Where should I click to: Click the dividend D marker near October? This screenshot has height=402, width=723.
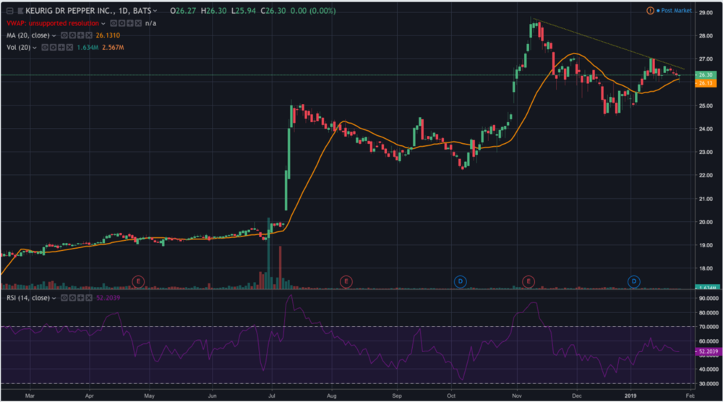[460, 281]
